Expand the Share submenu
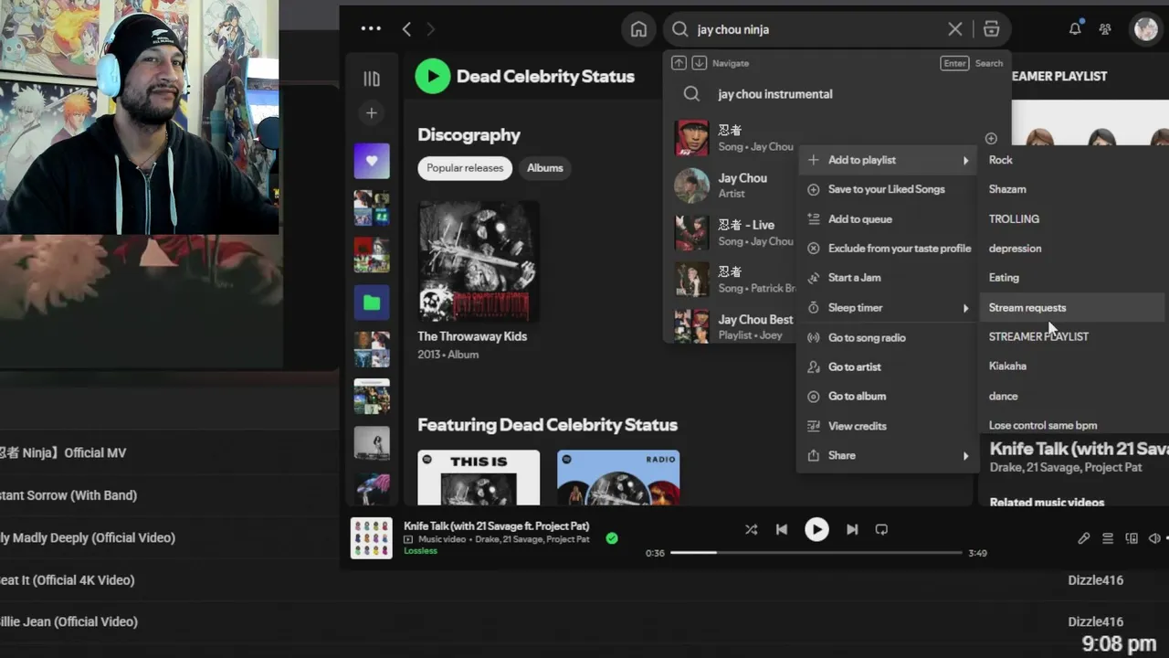 pos(888,455)
